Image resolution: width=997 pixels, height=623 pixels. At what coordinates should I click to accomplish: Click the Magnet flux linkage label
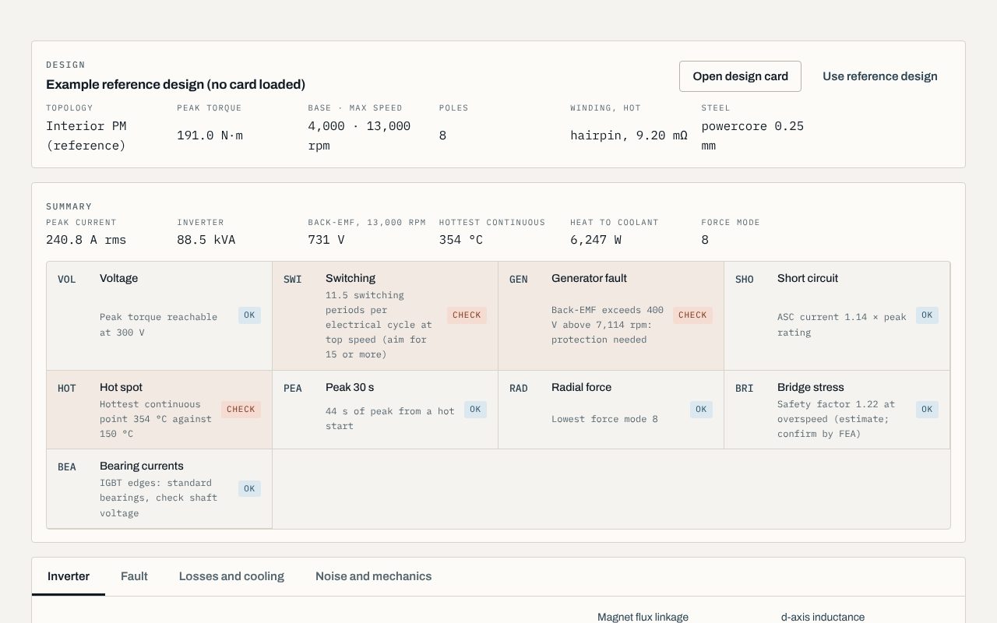(x=643, y=617)
